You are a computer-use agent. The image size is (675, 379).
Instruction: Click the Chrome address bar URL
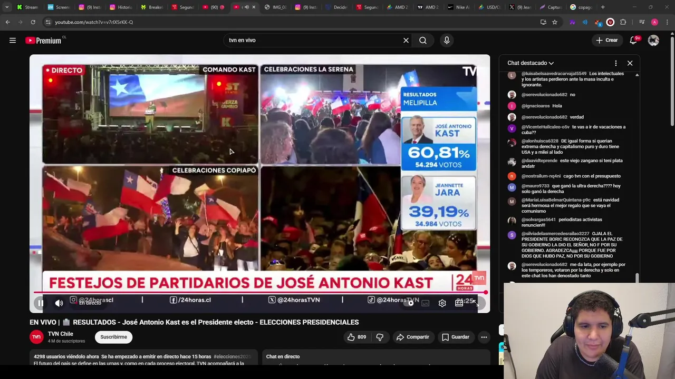(94, 22)
